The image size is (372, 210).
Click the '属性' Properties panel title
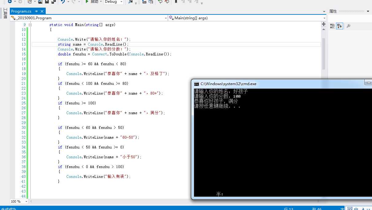[x=333, y=11]
